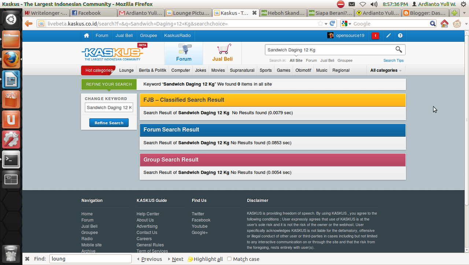Open workspace switcher launcher icon
Viewport: 469px width, 265px height.
pyautogui.click(x=11, y=179)
